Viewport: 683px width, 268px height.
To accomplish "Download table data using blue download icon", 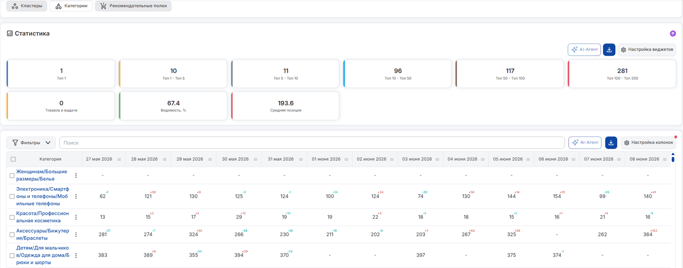I will (611, 143).
